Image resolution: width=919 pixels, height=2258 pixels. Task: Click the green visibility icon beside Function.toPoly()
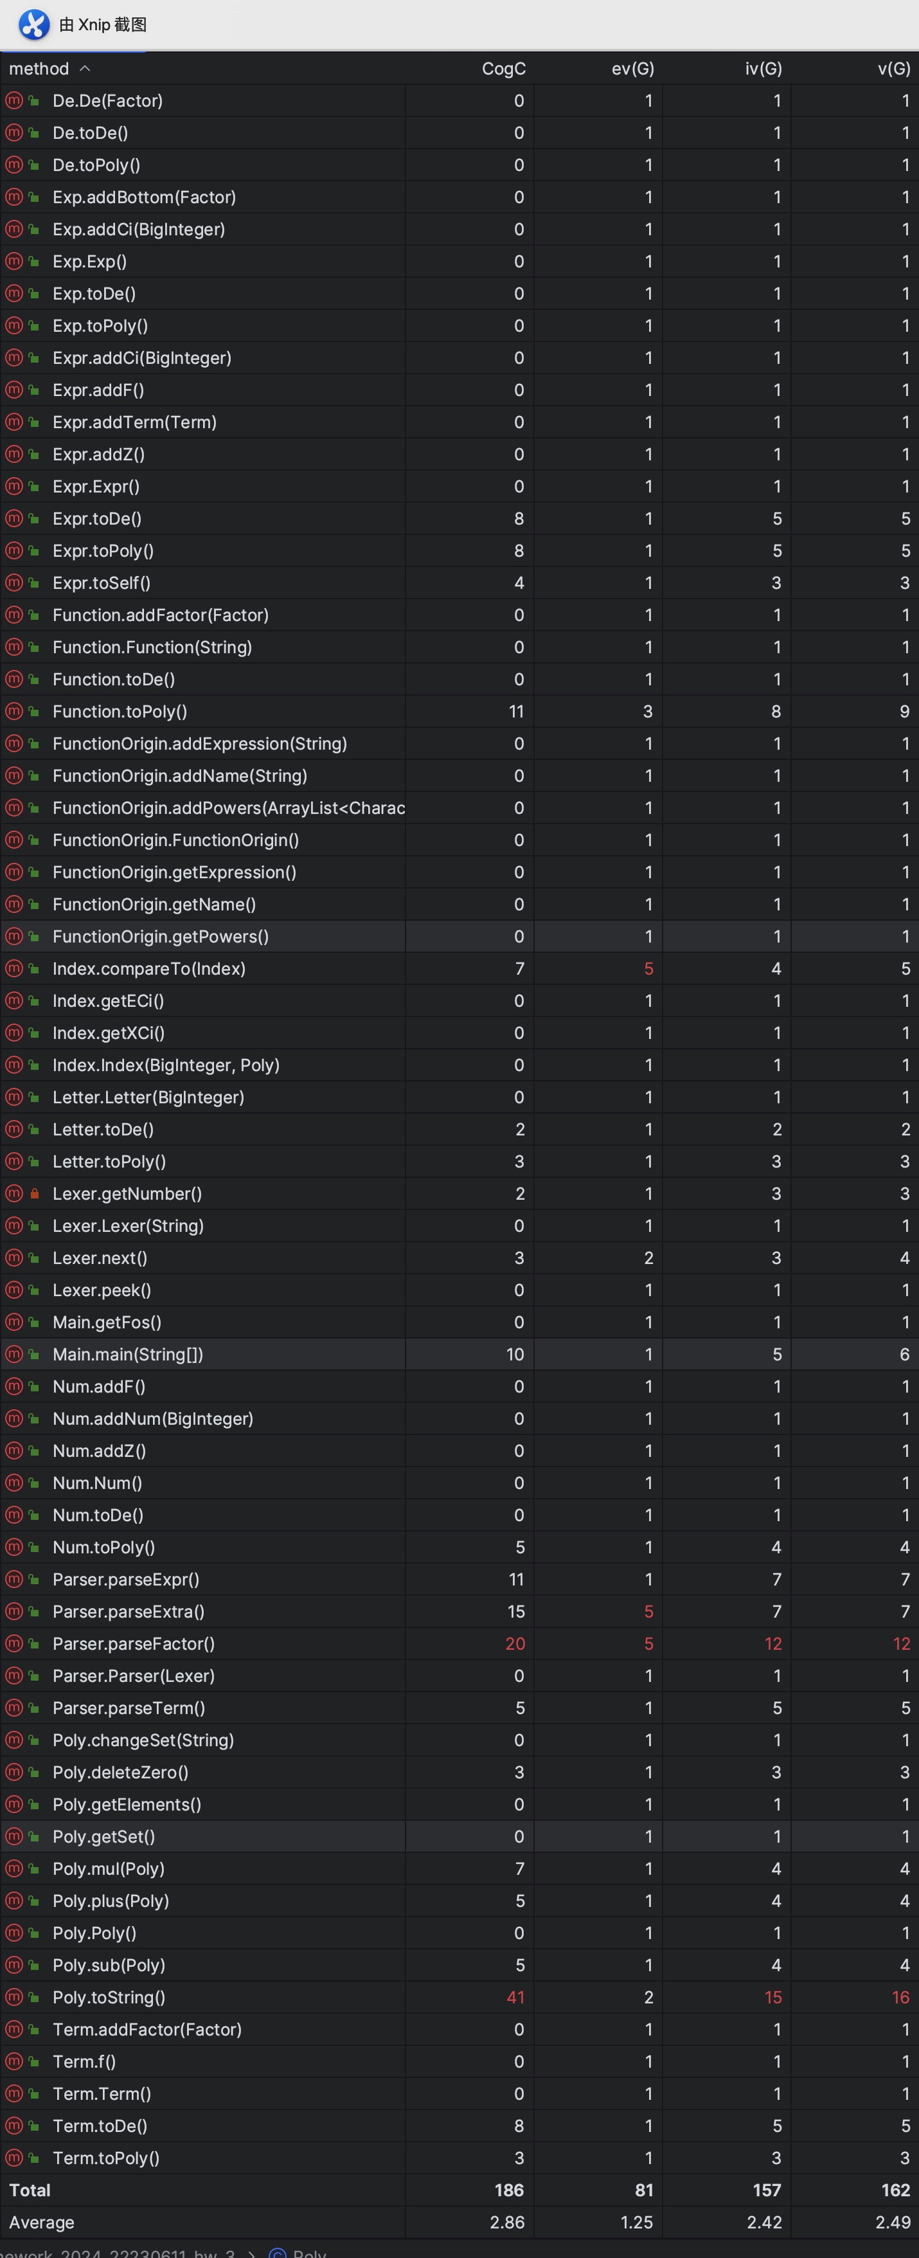34,712
